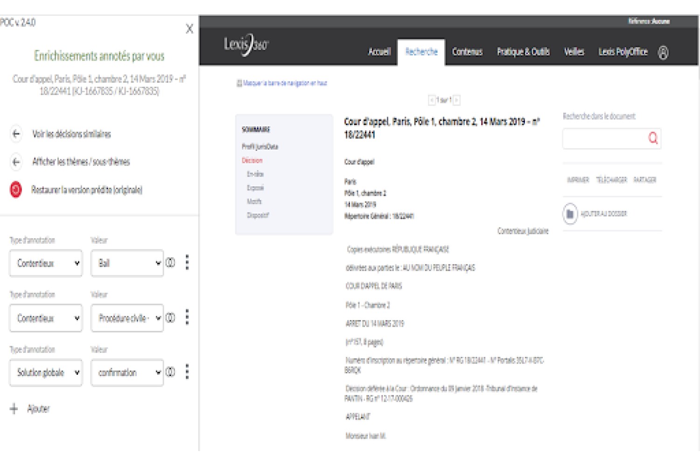
Task: Open the Procédure civile value dropdown
Action: [127, 318]
